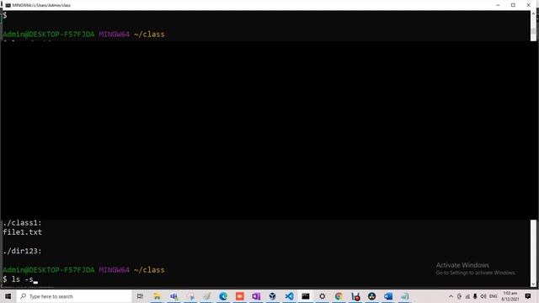Click the './dir123:' output line

pyautogui.click(x=23, y=251)
